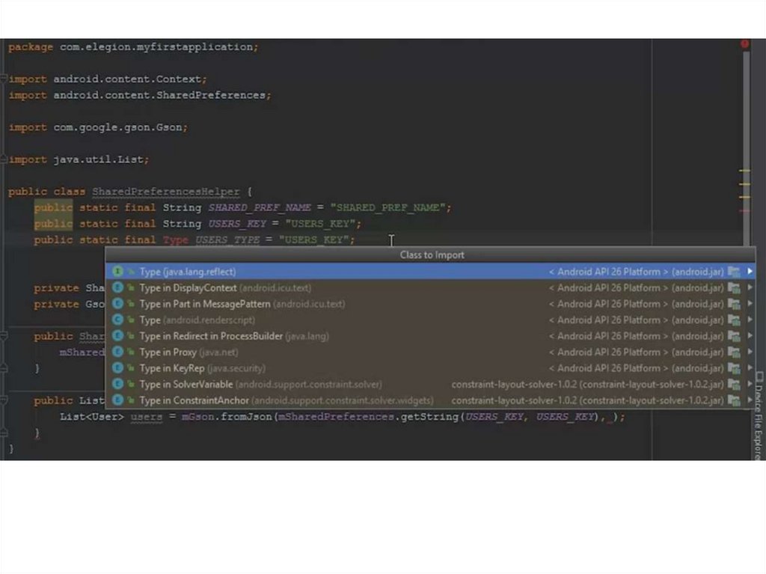Expand submenu arrow for MessagePattern row
This screenshot has width=766, height=574.
coord(750,304)
